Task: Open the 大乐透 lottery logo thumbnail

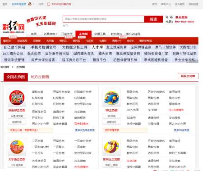Action: coord(17,147)
